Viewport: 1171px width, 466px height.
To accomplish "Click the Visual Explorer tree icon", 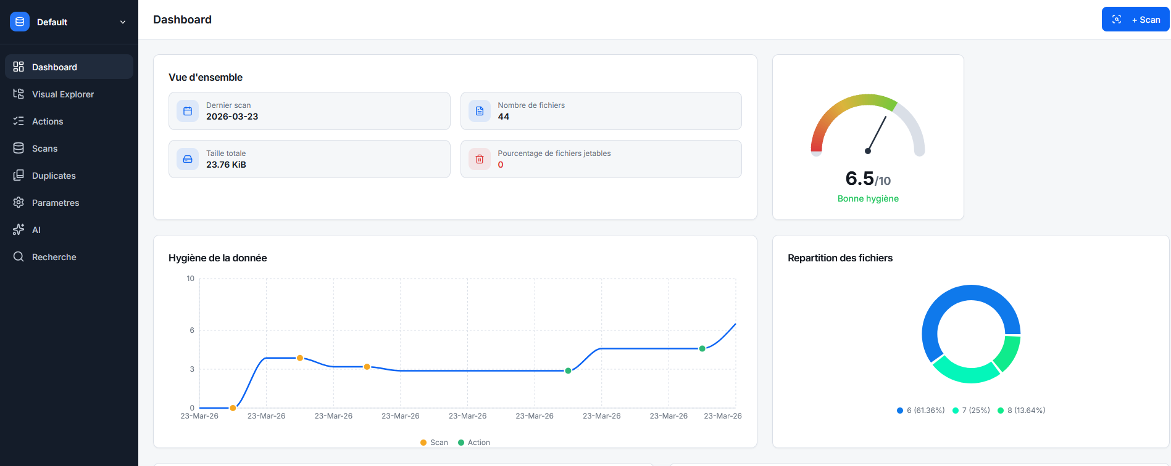I will (19, 94).
